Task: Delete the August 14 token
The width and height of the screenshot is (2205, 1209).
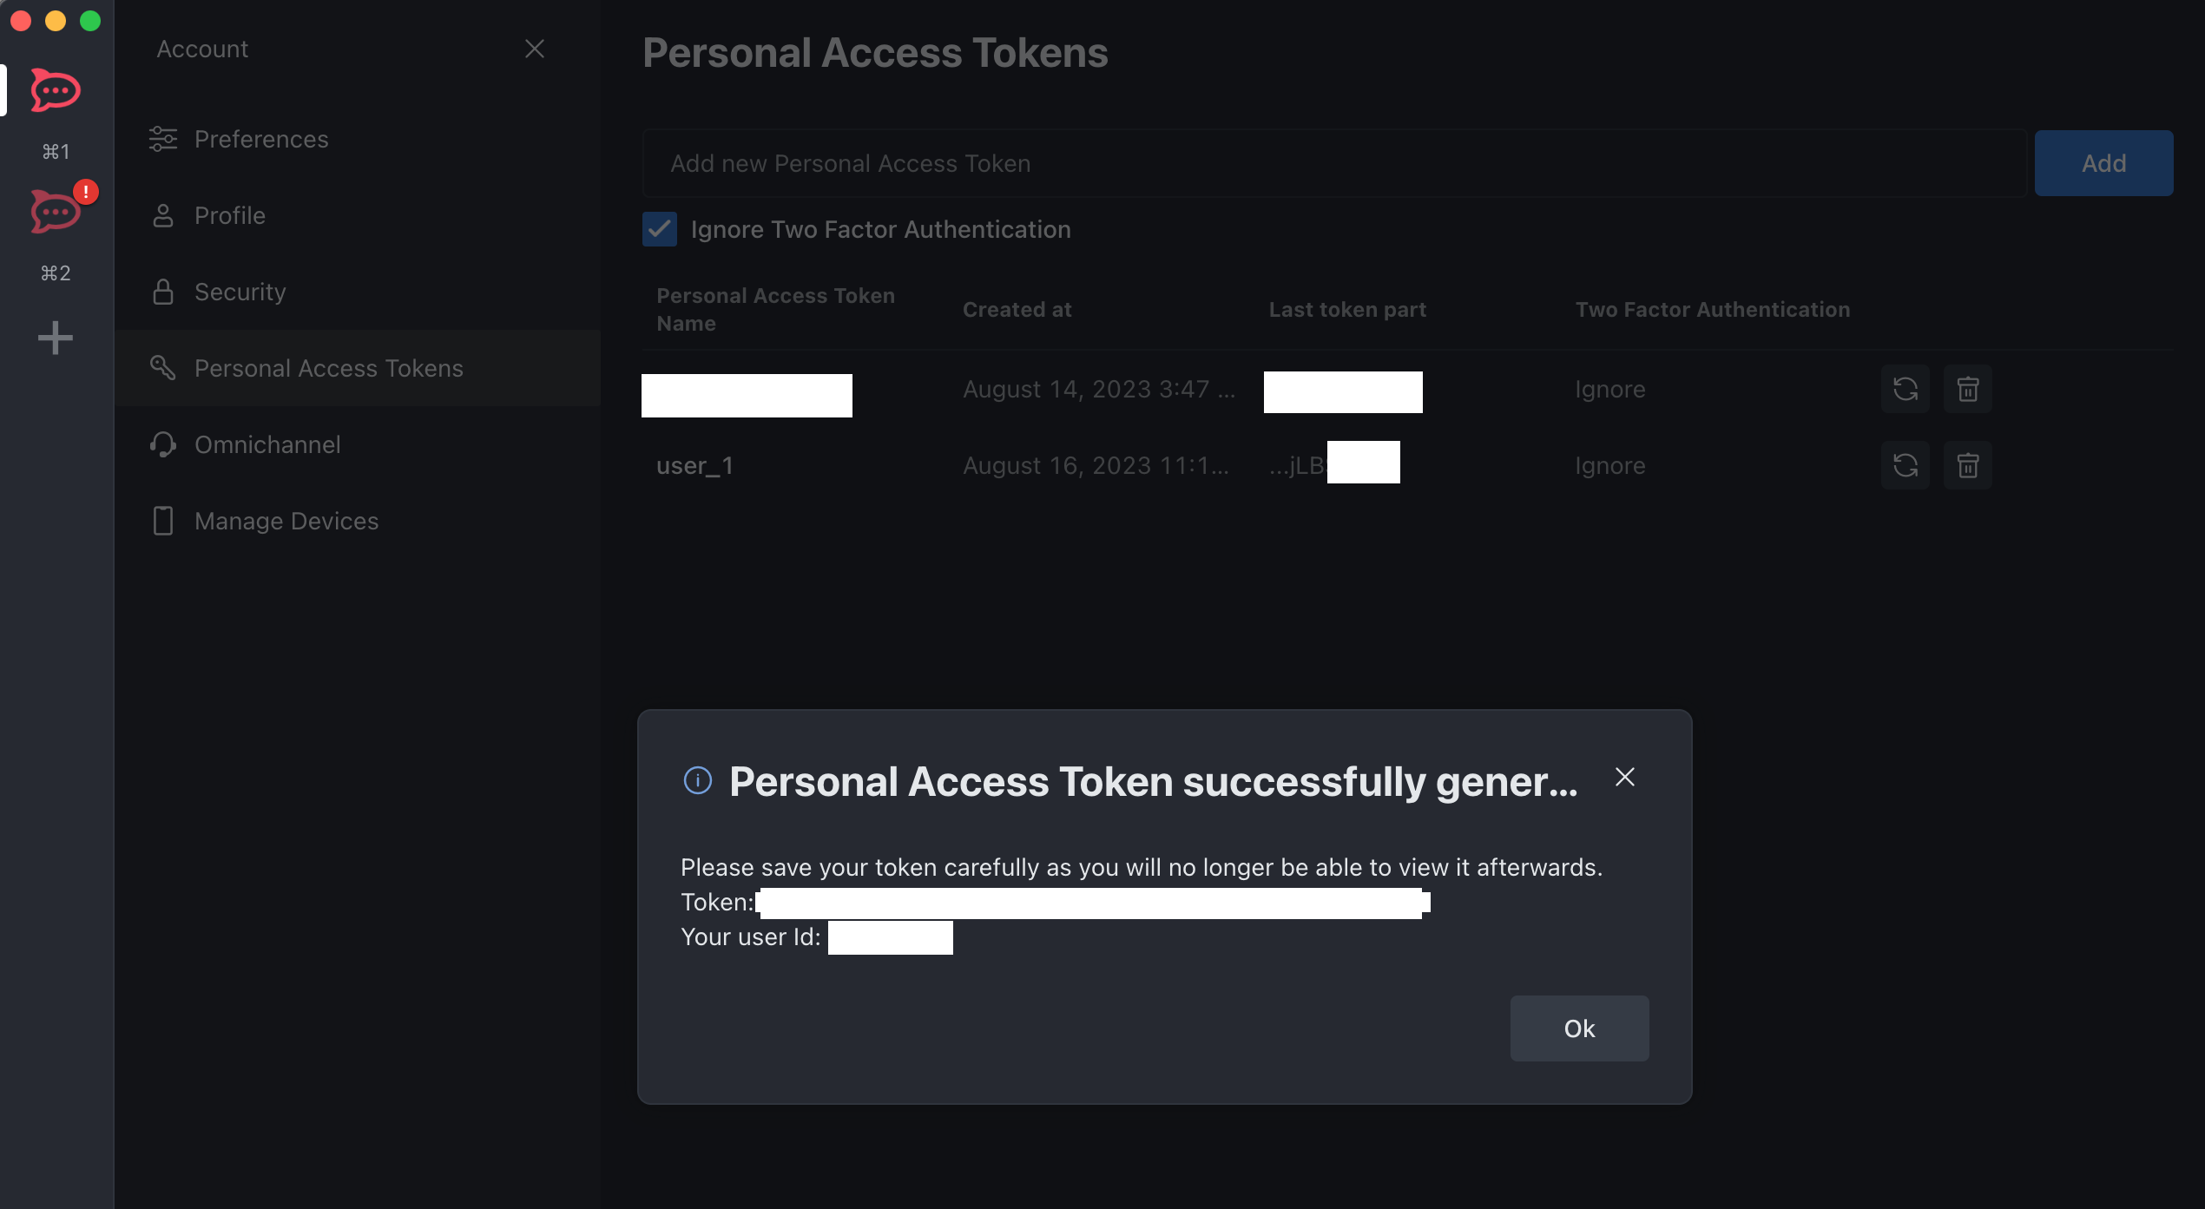Action: 1968,390
